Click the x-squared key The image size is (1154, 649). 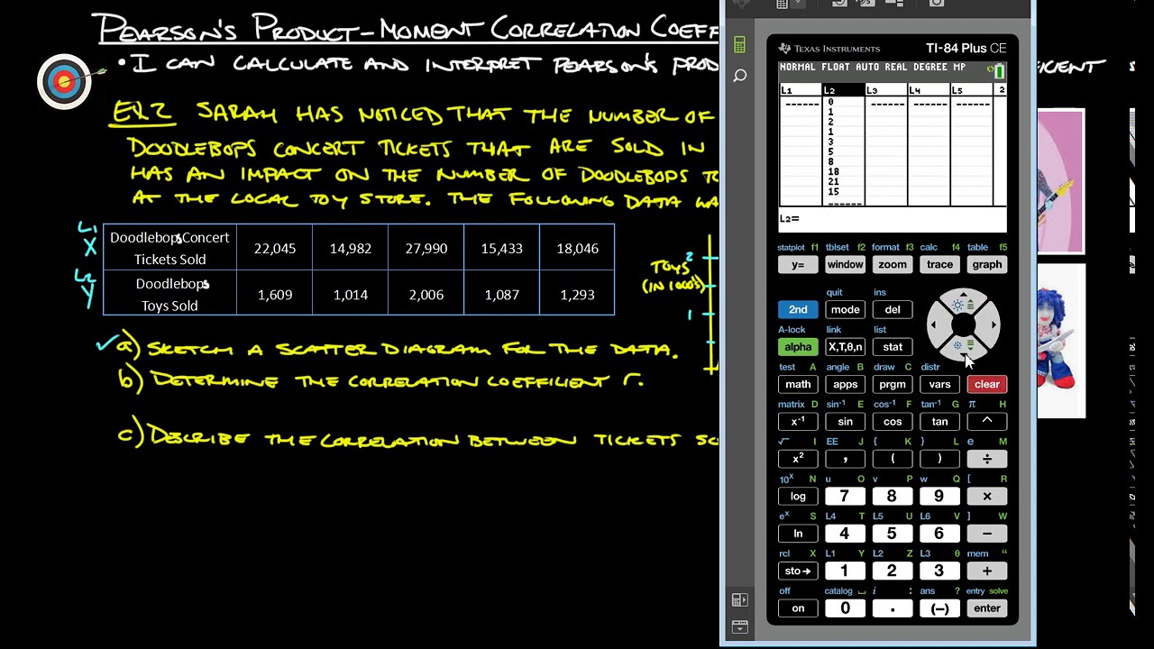pos(798,459)
